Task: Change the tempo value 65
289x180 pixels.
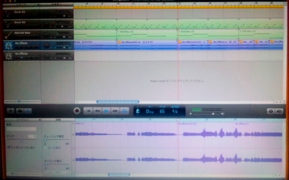Action: pos(162,112)
